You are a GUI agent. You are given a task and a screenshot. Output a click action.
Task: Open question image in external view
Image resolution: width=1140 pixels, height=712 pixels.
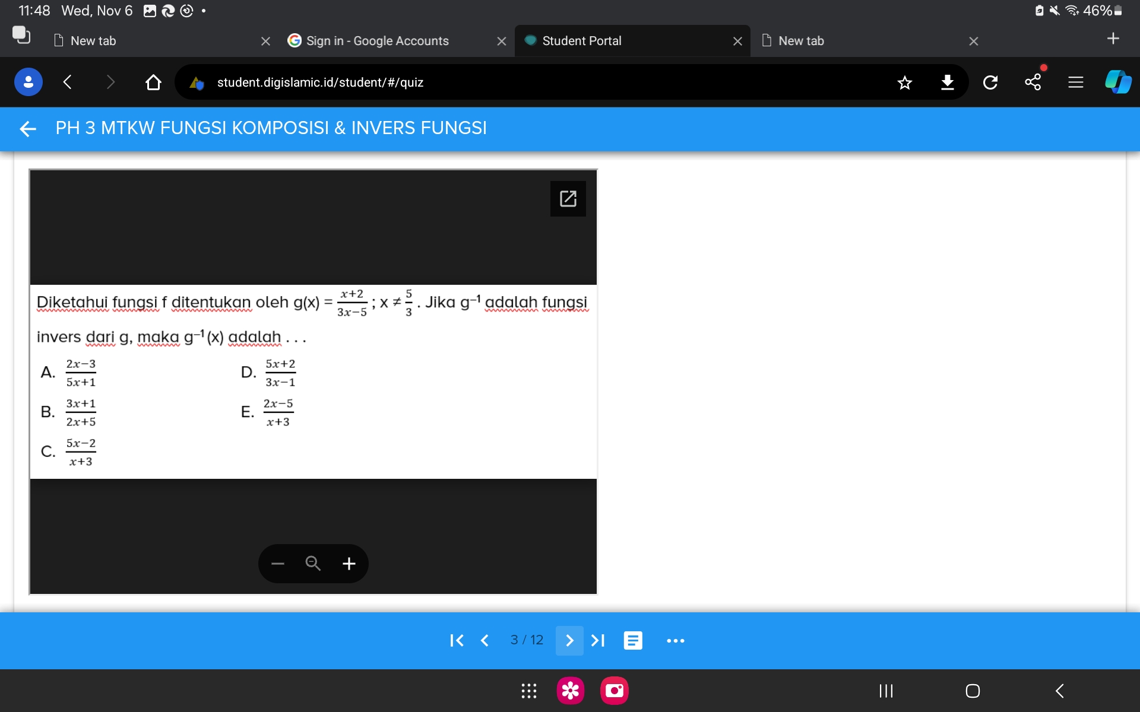click(x=568, y=199)
